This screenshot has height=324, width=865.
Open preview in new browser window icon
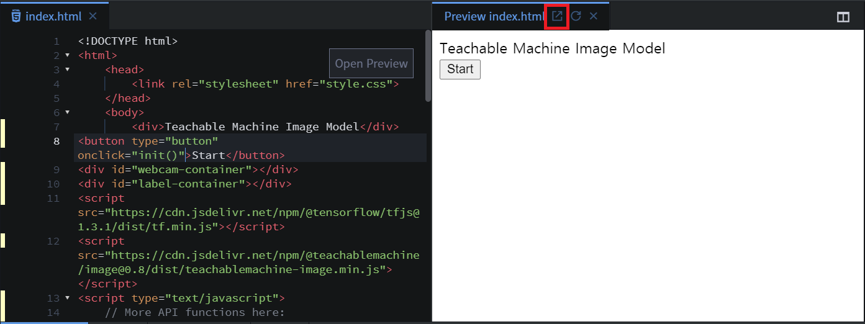point(557,16)
